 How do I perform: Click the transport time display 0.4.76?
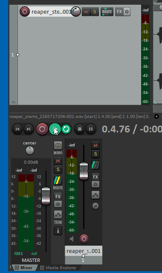point(116,129)
